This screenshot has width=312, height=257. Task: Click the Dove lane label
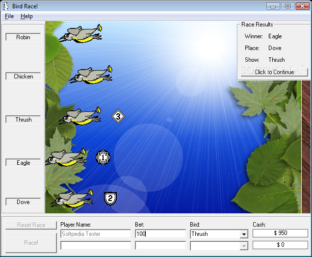click(23, 202)
